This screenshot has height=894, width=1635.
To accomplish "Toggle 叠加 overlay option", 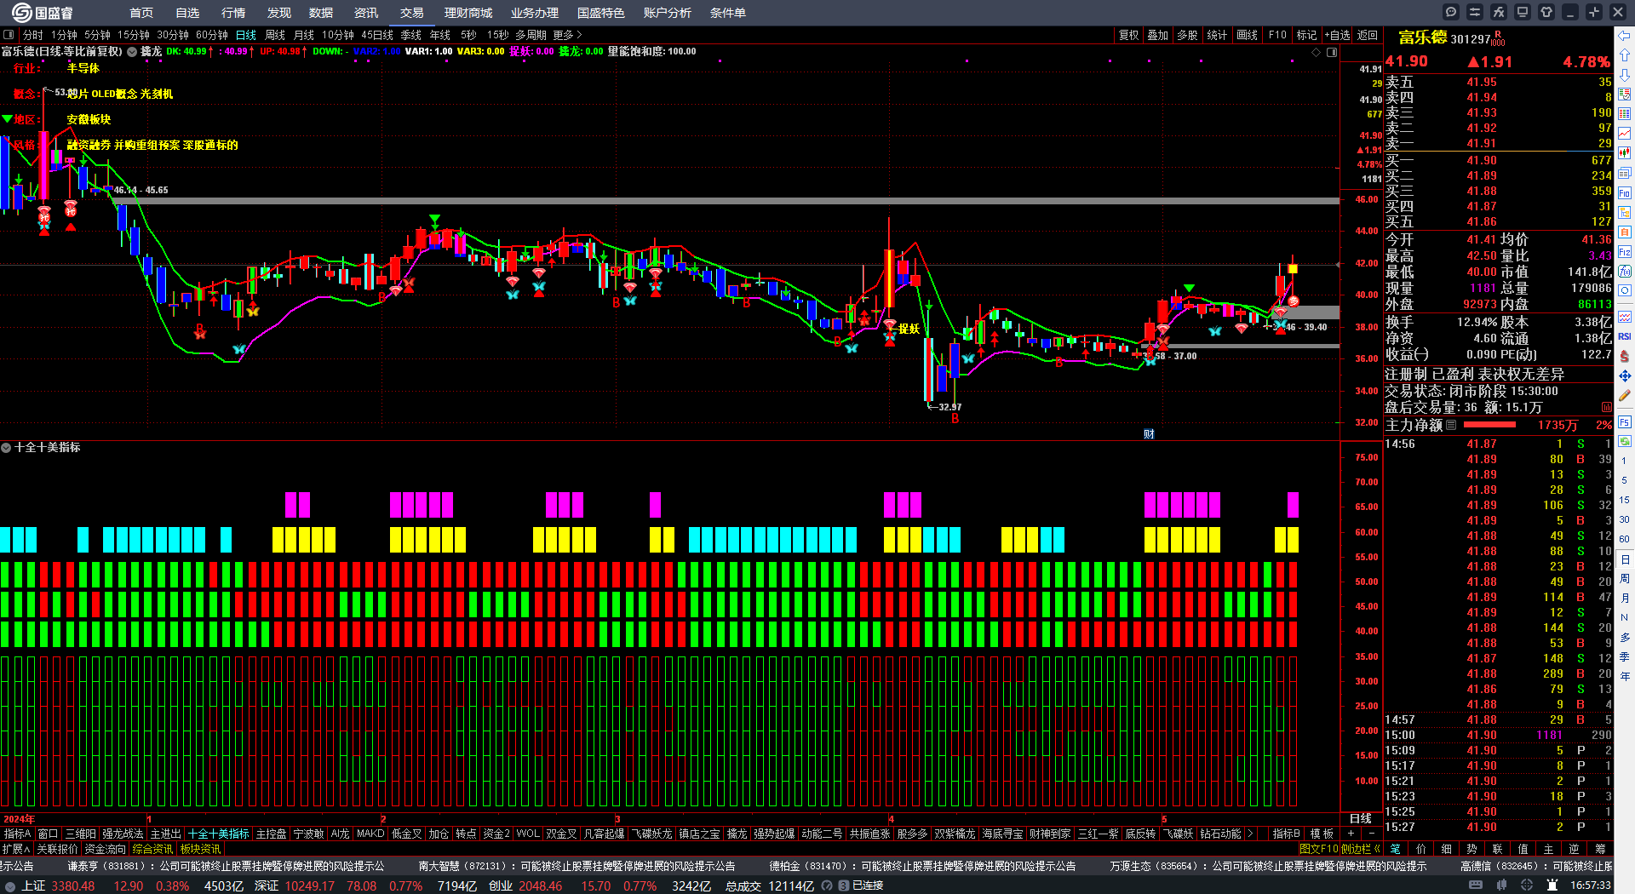I will pyautogui.click(x=1158, y=35).
